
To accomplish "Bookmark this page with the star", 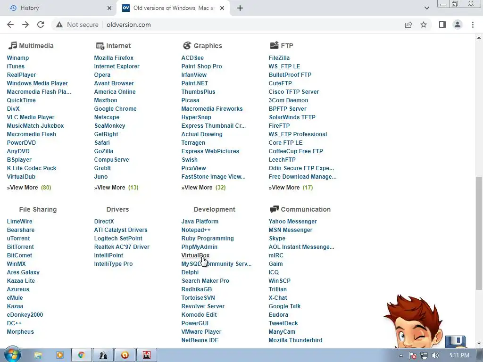I will (424, 25).
